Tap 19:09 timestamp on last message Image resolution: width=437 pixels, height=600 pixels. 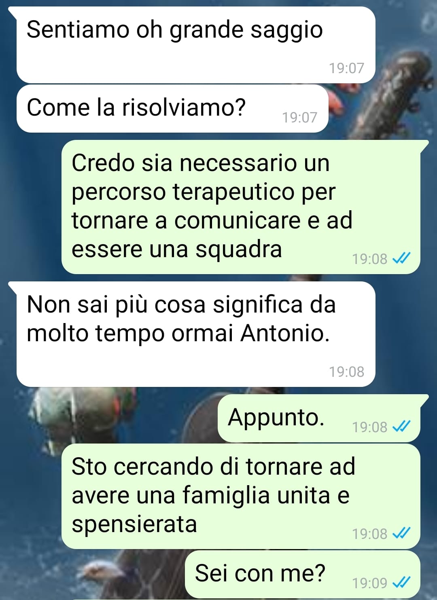click(x=370, y=583)
